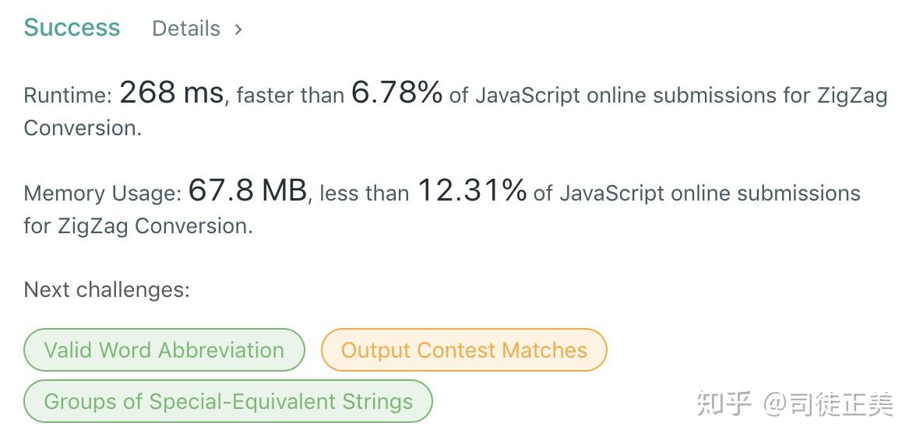Click the Zhihu logo watermark text
This screenshot has width=916, height=440.
click(x=724, y=404)
